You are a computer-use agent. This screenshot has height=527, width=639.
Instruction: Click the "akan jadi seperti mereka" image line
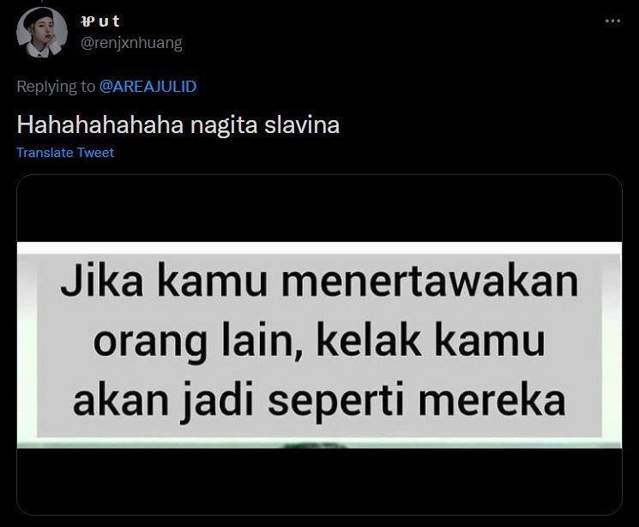click(319, 401)
